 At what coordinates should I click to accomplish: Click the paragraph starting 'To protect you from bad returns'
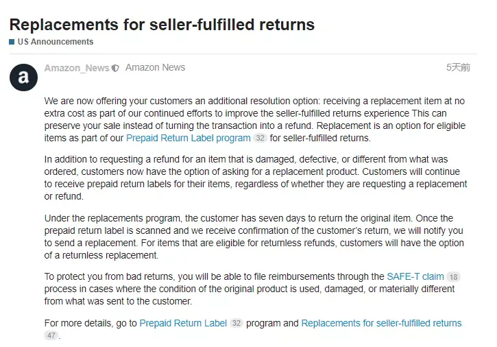click(x=252, y=289)
